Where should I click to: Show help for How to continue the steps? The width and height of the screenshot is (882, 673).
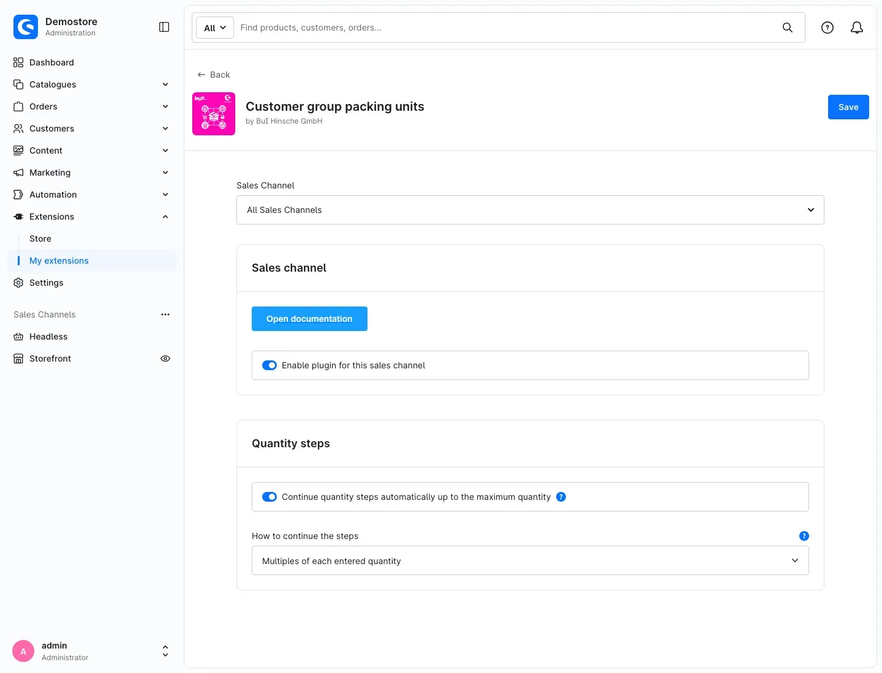pyautogui.click(x=804, y=536)
